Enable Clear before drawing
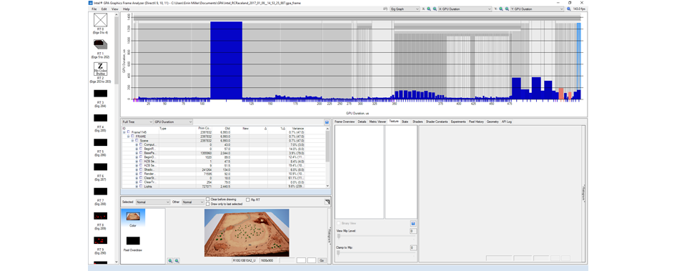The height and width of the screenshot is (271, 677). coord(208,199)
